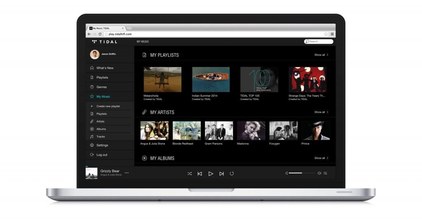Toggle shuffle playback in the player bar
The height and width of the screenshot is (223, 422).
(190, 174)
